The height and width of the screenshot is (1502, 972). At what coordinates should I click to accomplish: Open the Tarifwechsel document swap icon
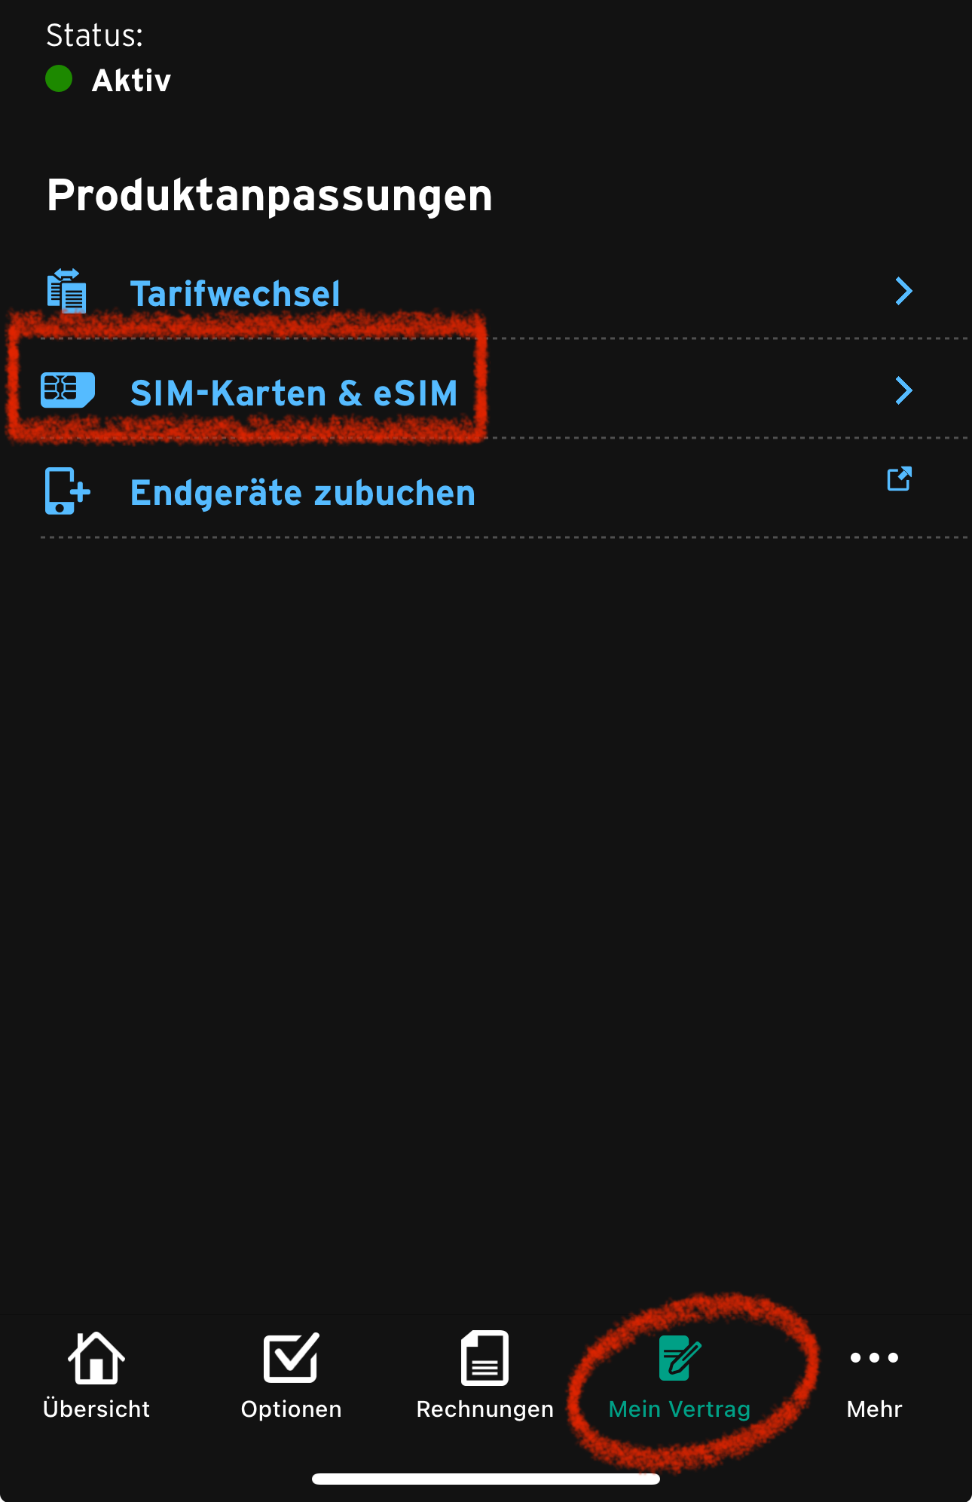pyautogui.click(x=66, y=291)
